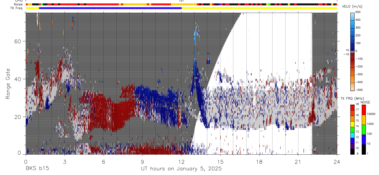
Task: Click the x-axis tick label '24'
Action: [337, 162]
